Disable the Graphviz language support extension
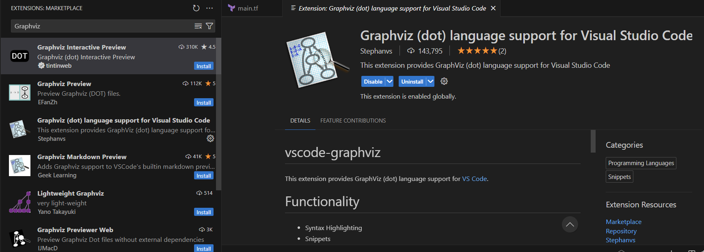The image size is (704, 252). coord(373,81)
